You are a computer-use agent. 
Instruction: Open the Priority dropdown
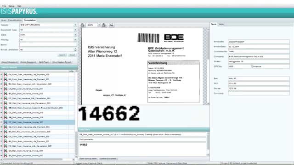tap(75, 40)
